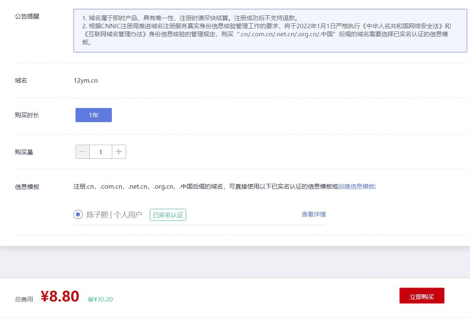Open the 创建信息模板 link

click(x=356, y=187)
